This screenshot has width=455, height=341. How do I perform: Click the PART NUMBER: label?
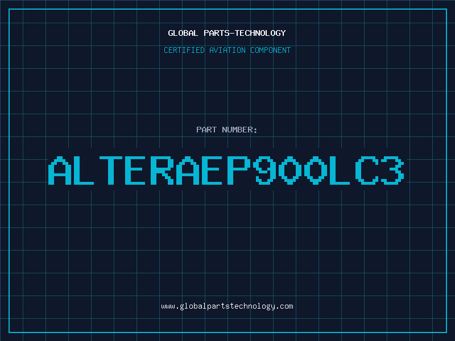click(x=227, y=130)
